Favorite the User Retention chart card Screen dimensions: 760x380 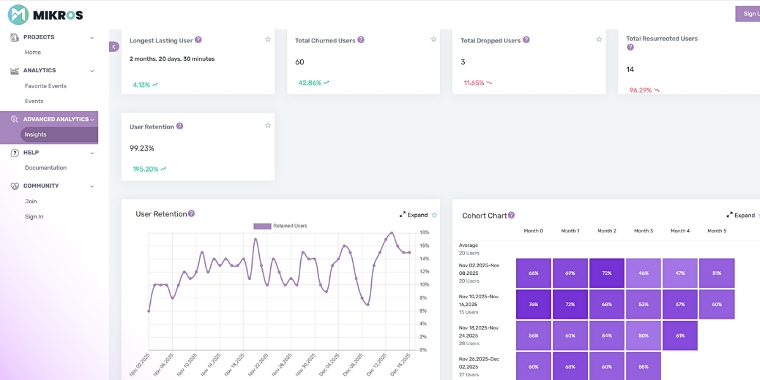434,215
